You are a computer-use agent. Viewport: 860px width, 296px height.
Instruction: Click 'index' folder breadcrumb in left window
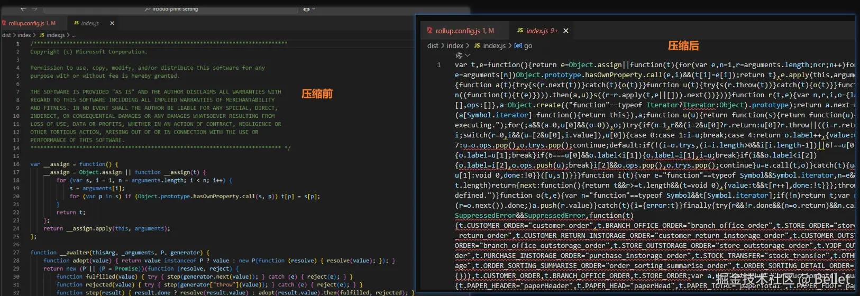coord(24,35)
